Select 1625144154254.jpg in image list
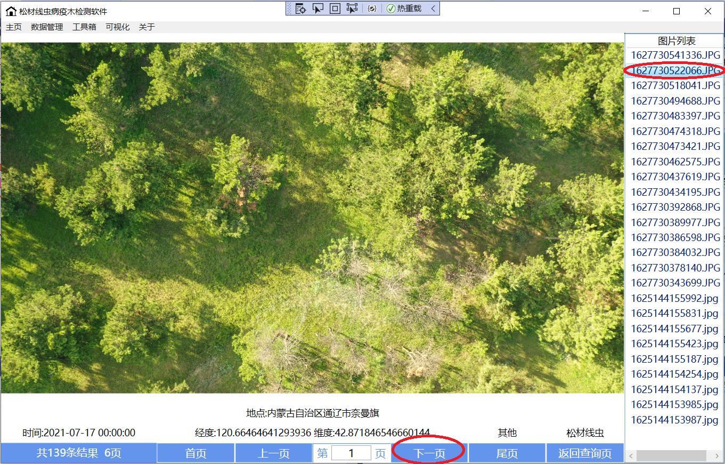This screenshot has width=725, height=464. [x=675, y=374]
